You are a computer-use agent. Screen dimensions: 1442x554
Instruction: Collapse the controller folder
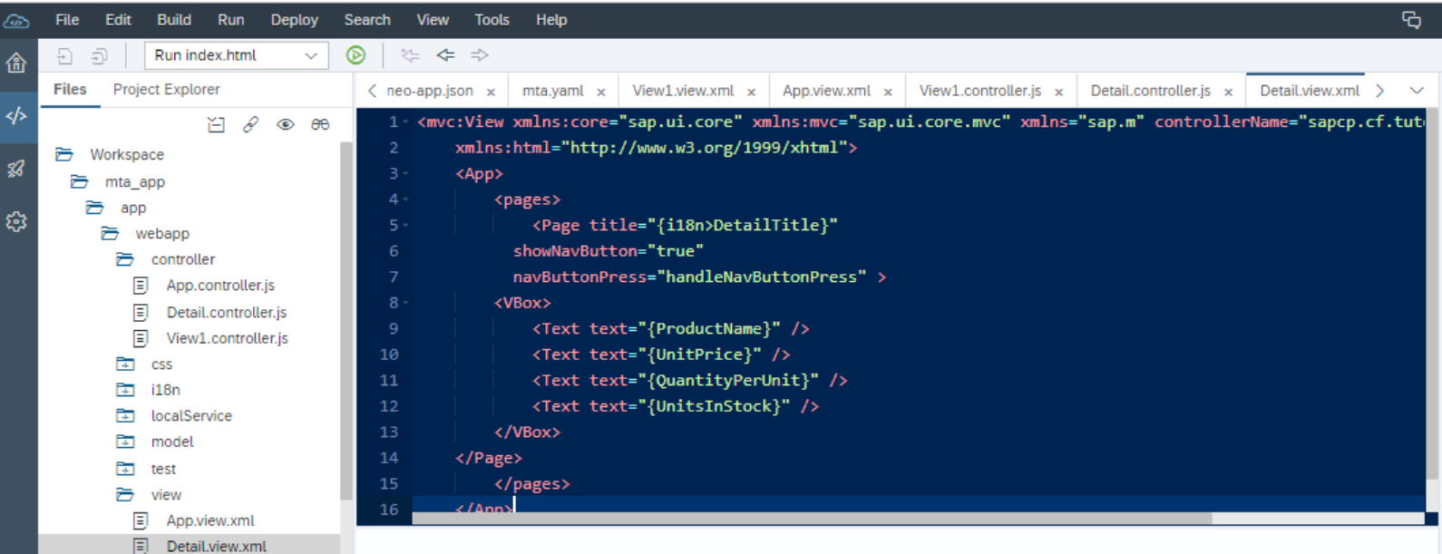tap(125, 259)
